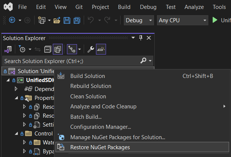Expand the Wate folder node

25,142
